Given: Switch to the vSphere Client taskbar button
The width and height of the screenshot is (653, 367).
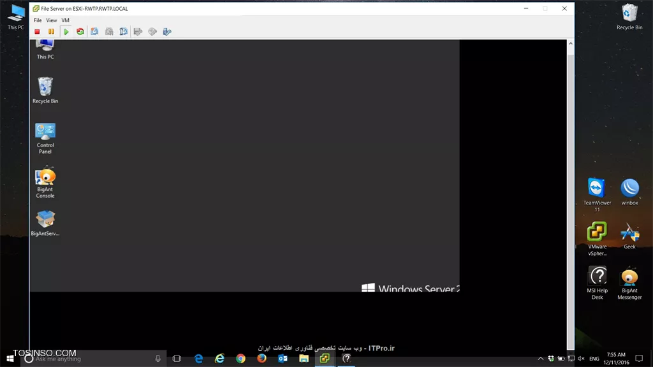Looking at the screenshot, I should 325,358.
